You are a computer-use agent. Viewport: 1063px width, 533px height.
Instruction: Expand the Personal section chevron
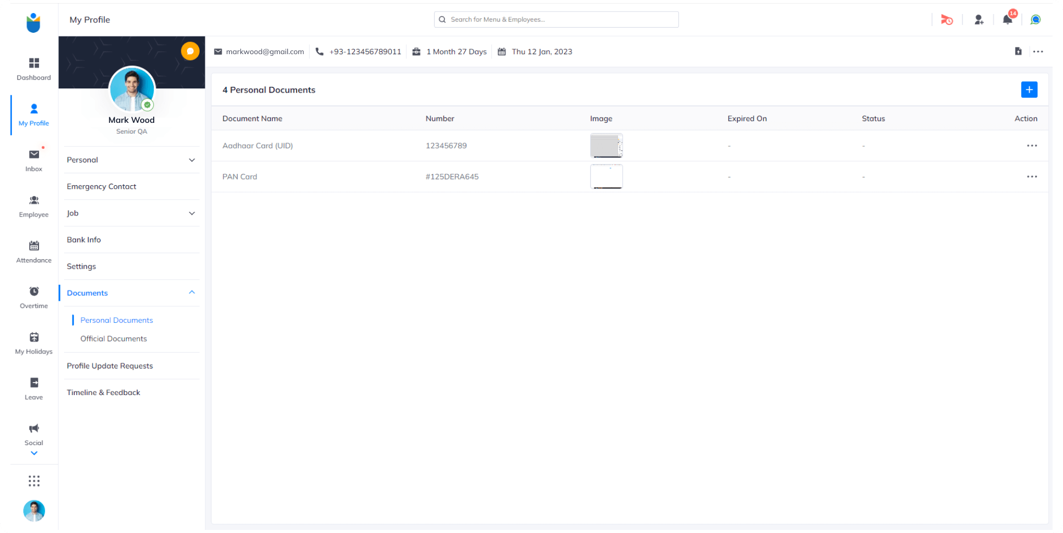192,160
